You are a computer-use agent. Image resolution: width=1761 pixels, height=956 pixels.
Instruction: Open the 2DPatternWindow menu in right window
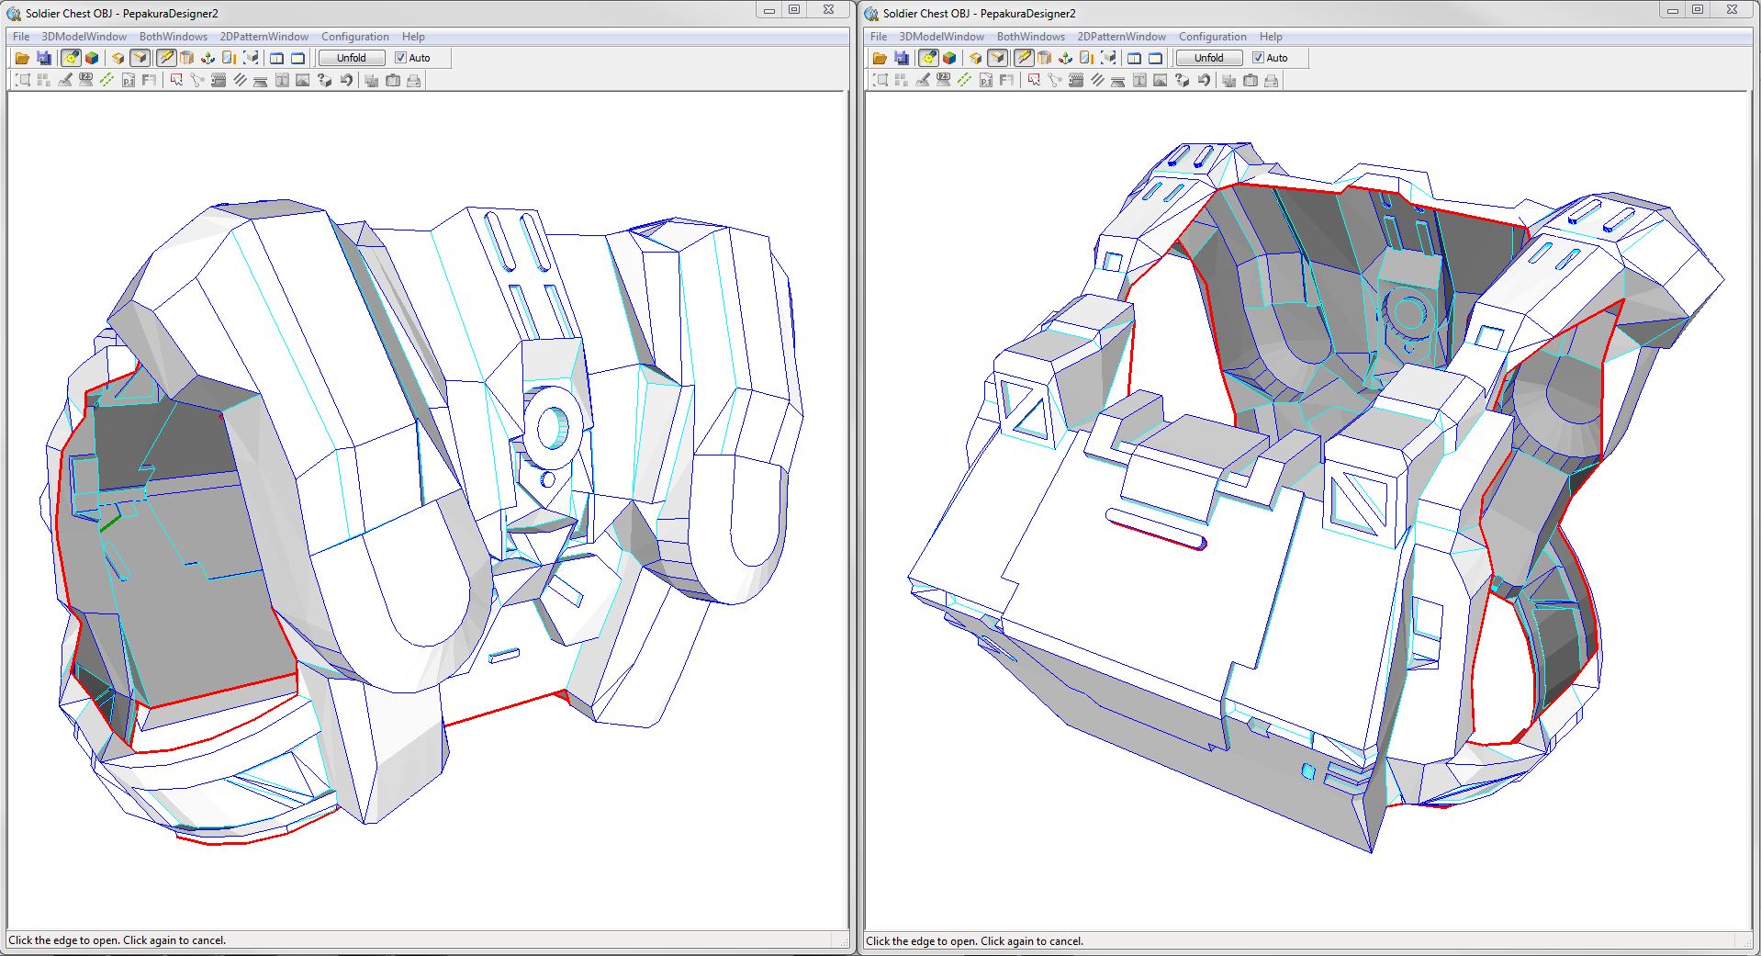pos(1122,37)
